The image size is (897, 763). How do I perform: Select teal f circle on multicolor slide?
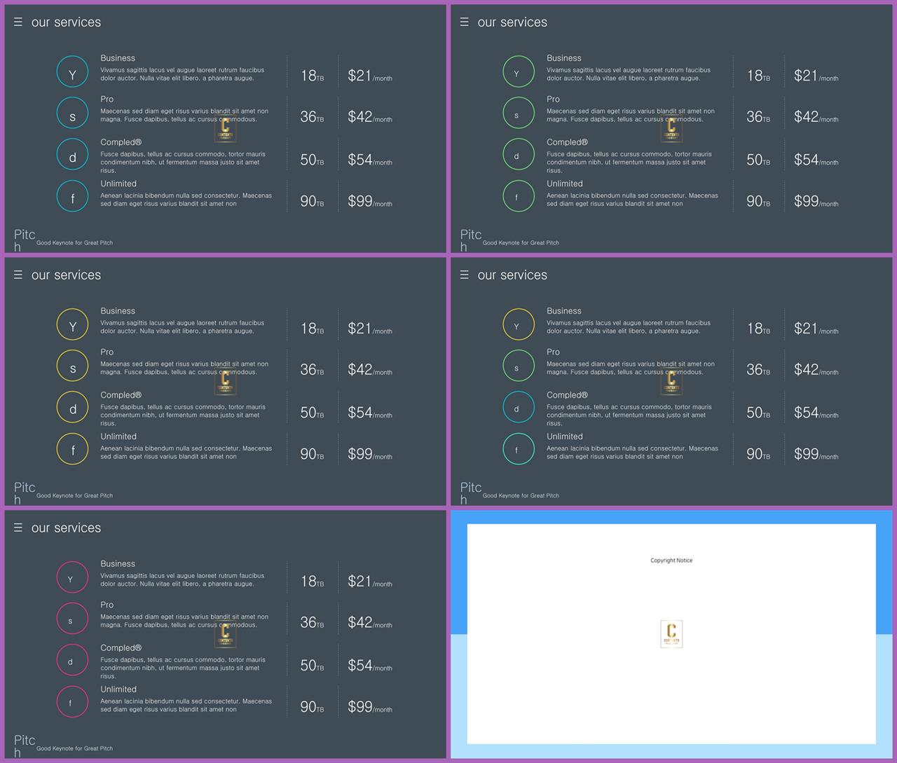[x=519, y=448]
